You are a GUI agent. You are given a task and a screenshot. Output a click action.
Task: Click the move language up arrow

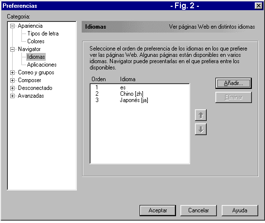[201, 115]
